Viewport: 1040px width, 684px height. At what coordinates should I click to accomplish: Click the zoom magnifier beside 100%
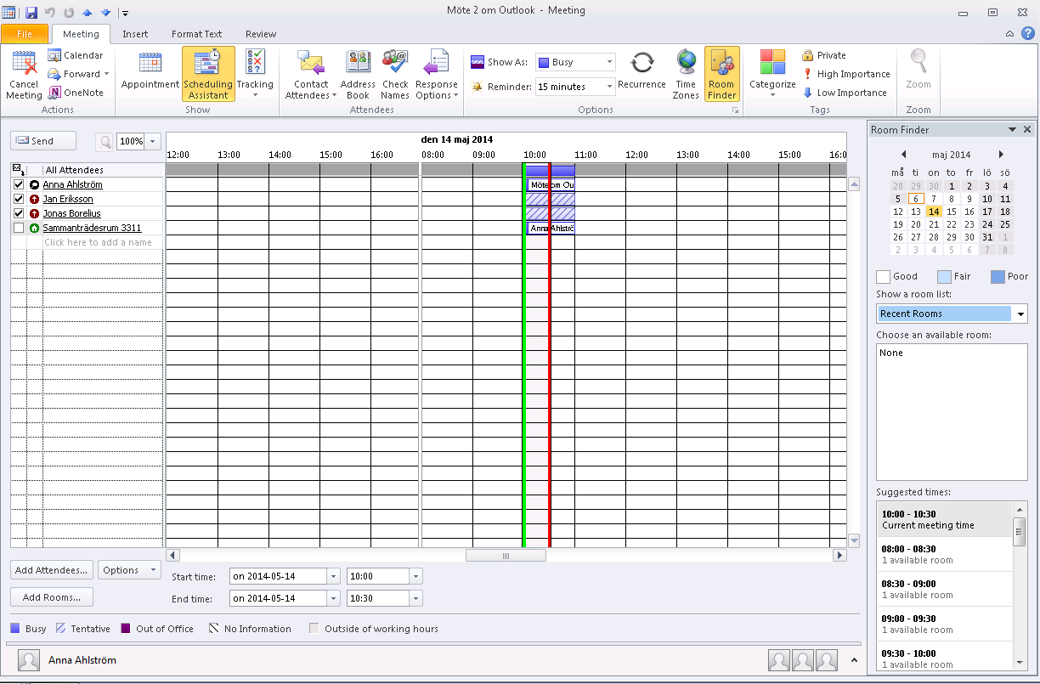(105, 142)
